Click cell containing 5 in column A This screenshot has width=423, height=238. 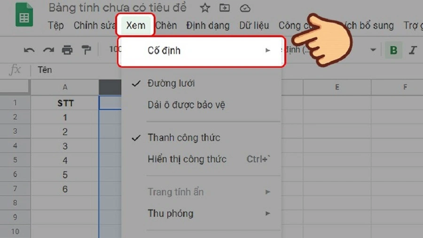pos(65,175)
